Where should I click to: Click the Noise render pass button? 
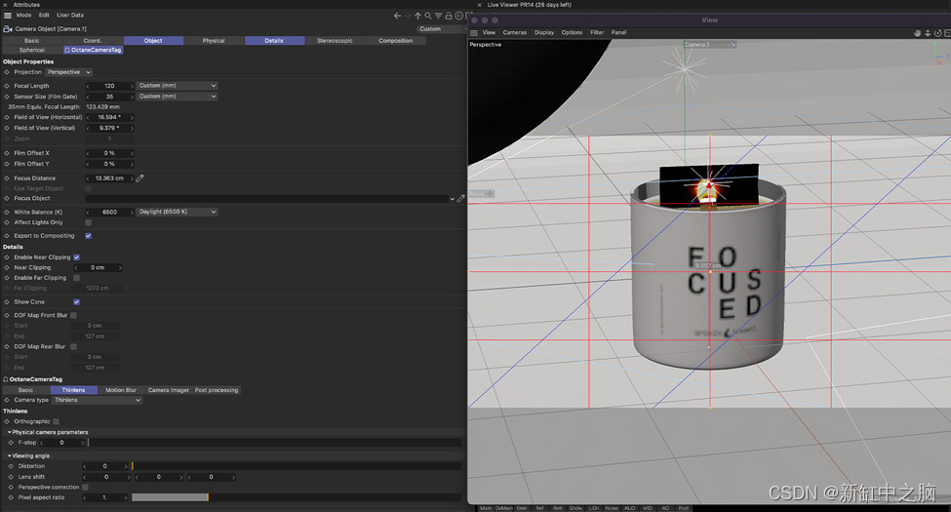[612, 508]
